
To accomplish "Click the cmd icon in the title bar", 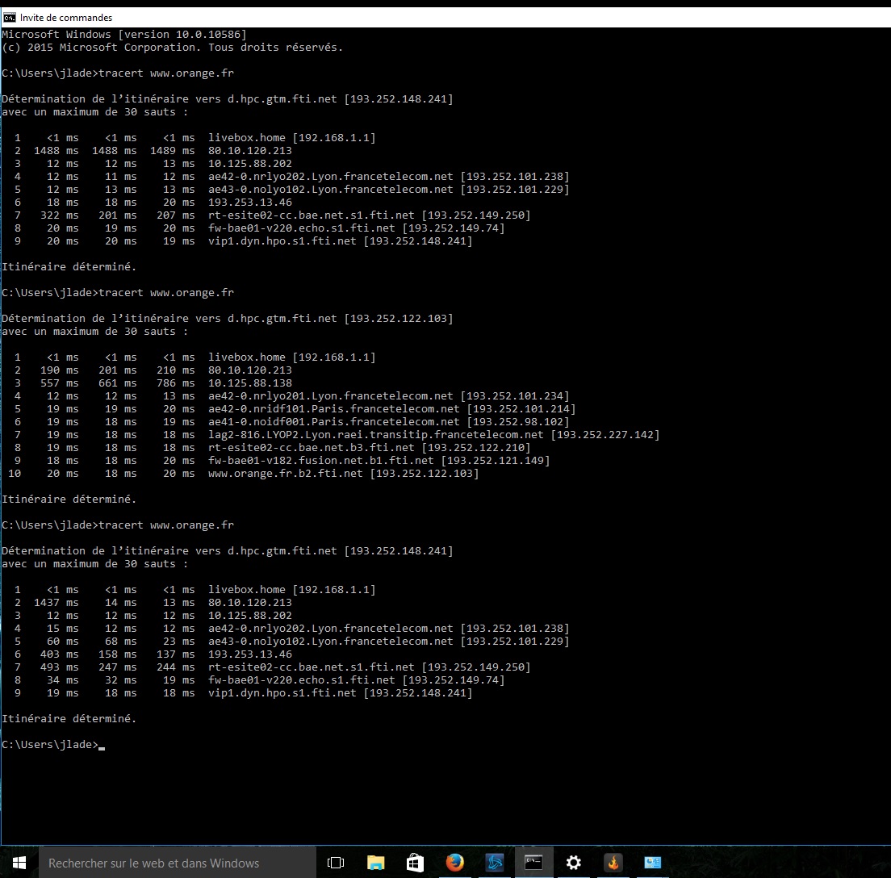I will (x=9, y=18).
